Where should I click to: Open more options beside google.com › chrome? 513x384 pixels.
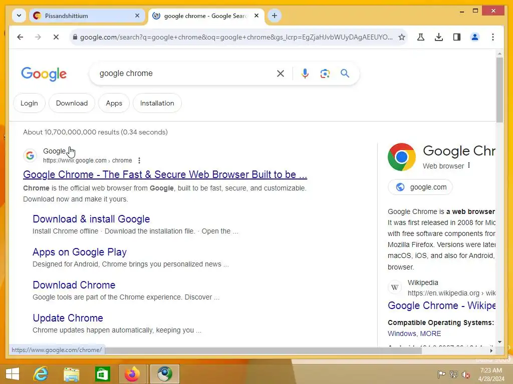pos(139,160)
